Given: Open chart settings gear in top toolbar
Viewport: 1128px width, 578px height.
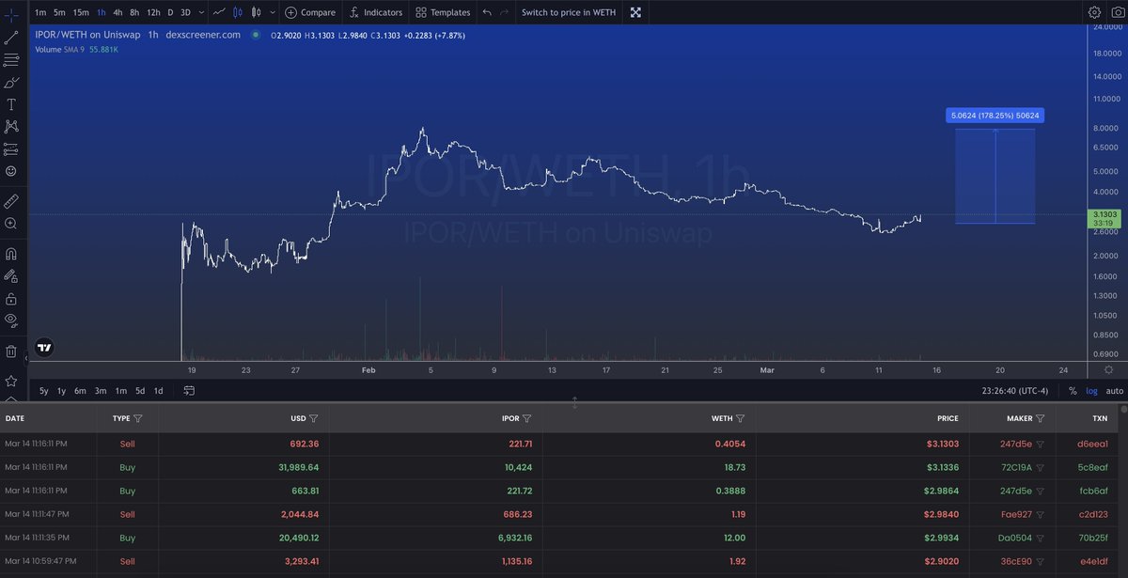Looking at the screenshot, I should pos(1094,12).
